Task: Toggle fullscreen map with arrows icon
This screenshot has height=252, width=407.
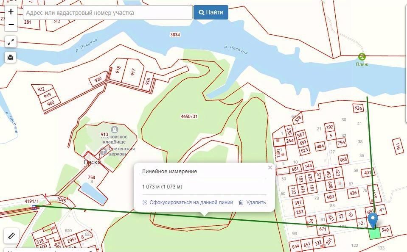Action: click(x=11, y=42)
